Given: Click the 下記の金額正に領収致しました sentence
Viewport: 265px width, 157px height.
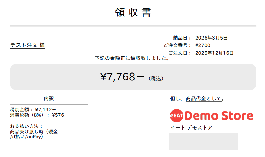Looking at the screenshot, I should [x=132, y=58].
